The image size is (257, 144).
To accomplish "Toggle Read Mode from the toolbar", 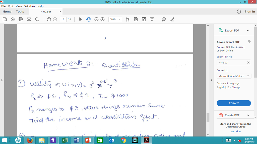I will point(152,19).
